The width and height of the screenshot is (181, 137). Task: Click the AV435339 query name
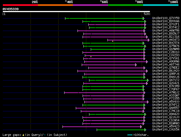tap(11, 9)
